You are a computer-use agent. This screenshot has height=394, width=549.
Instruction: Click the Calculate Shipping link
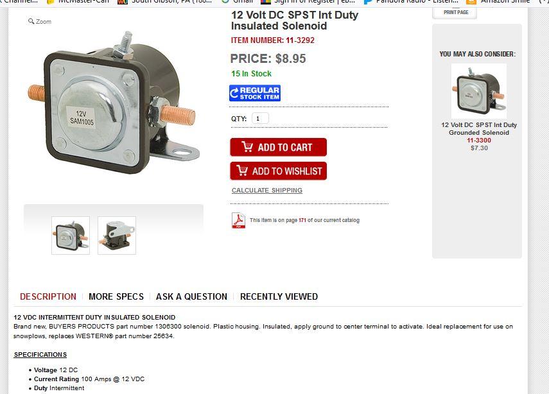click(x=267, y=191)
